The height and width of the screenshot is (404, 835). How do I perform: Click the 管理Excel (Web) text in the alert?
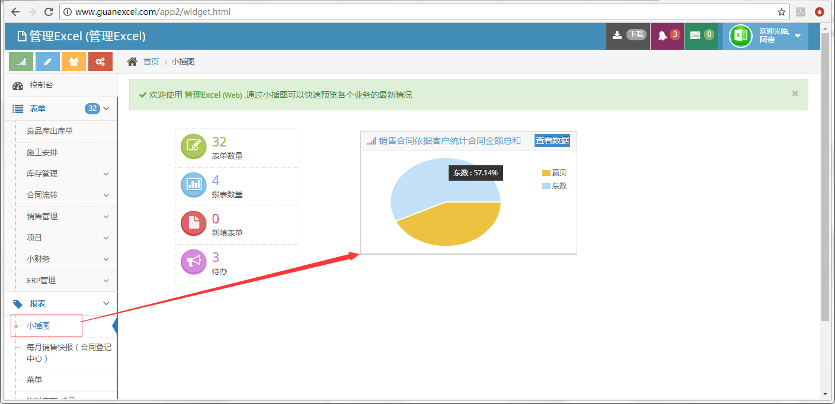(213, 95)
